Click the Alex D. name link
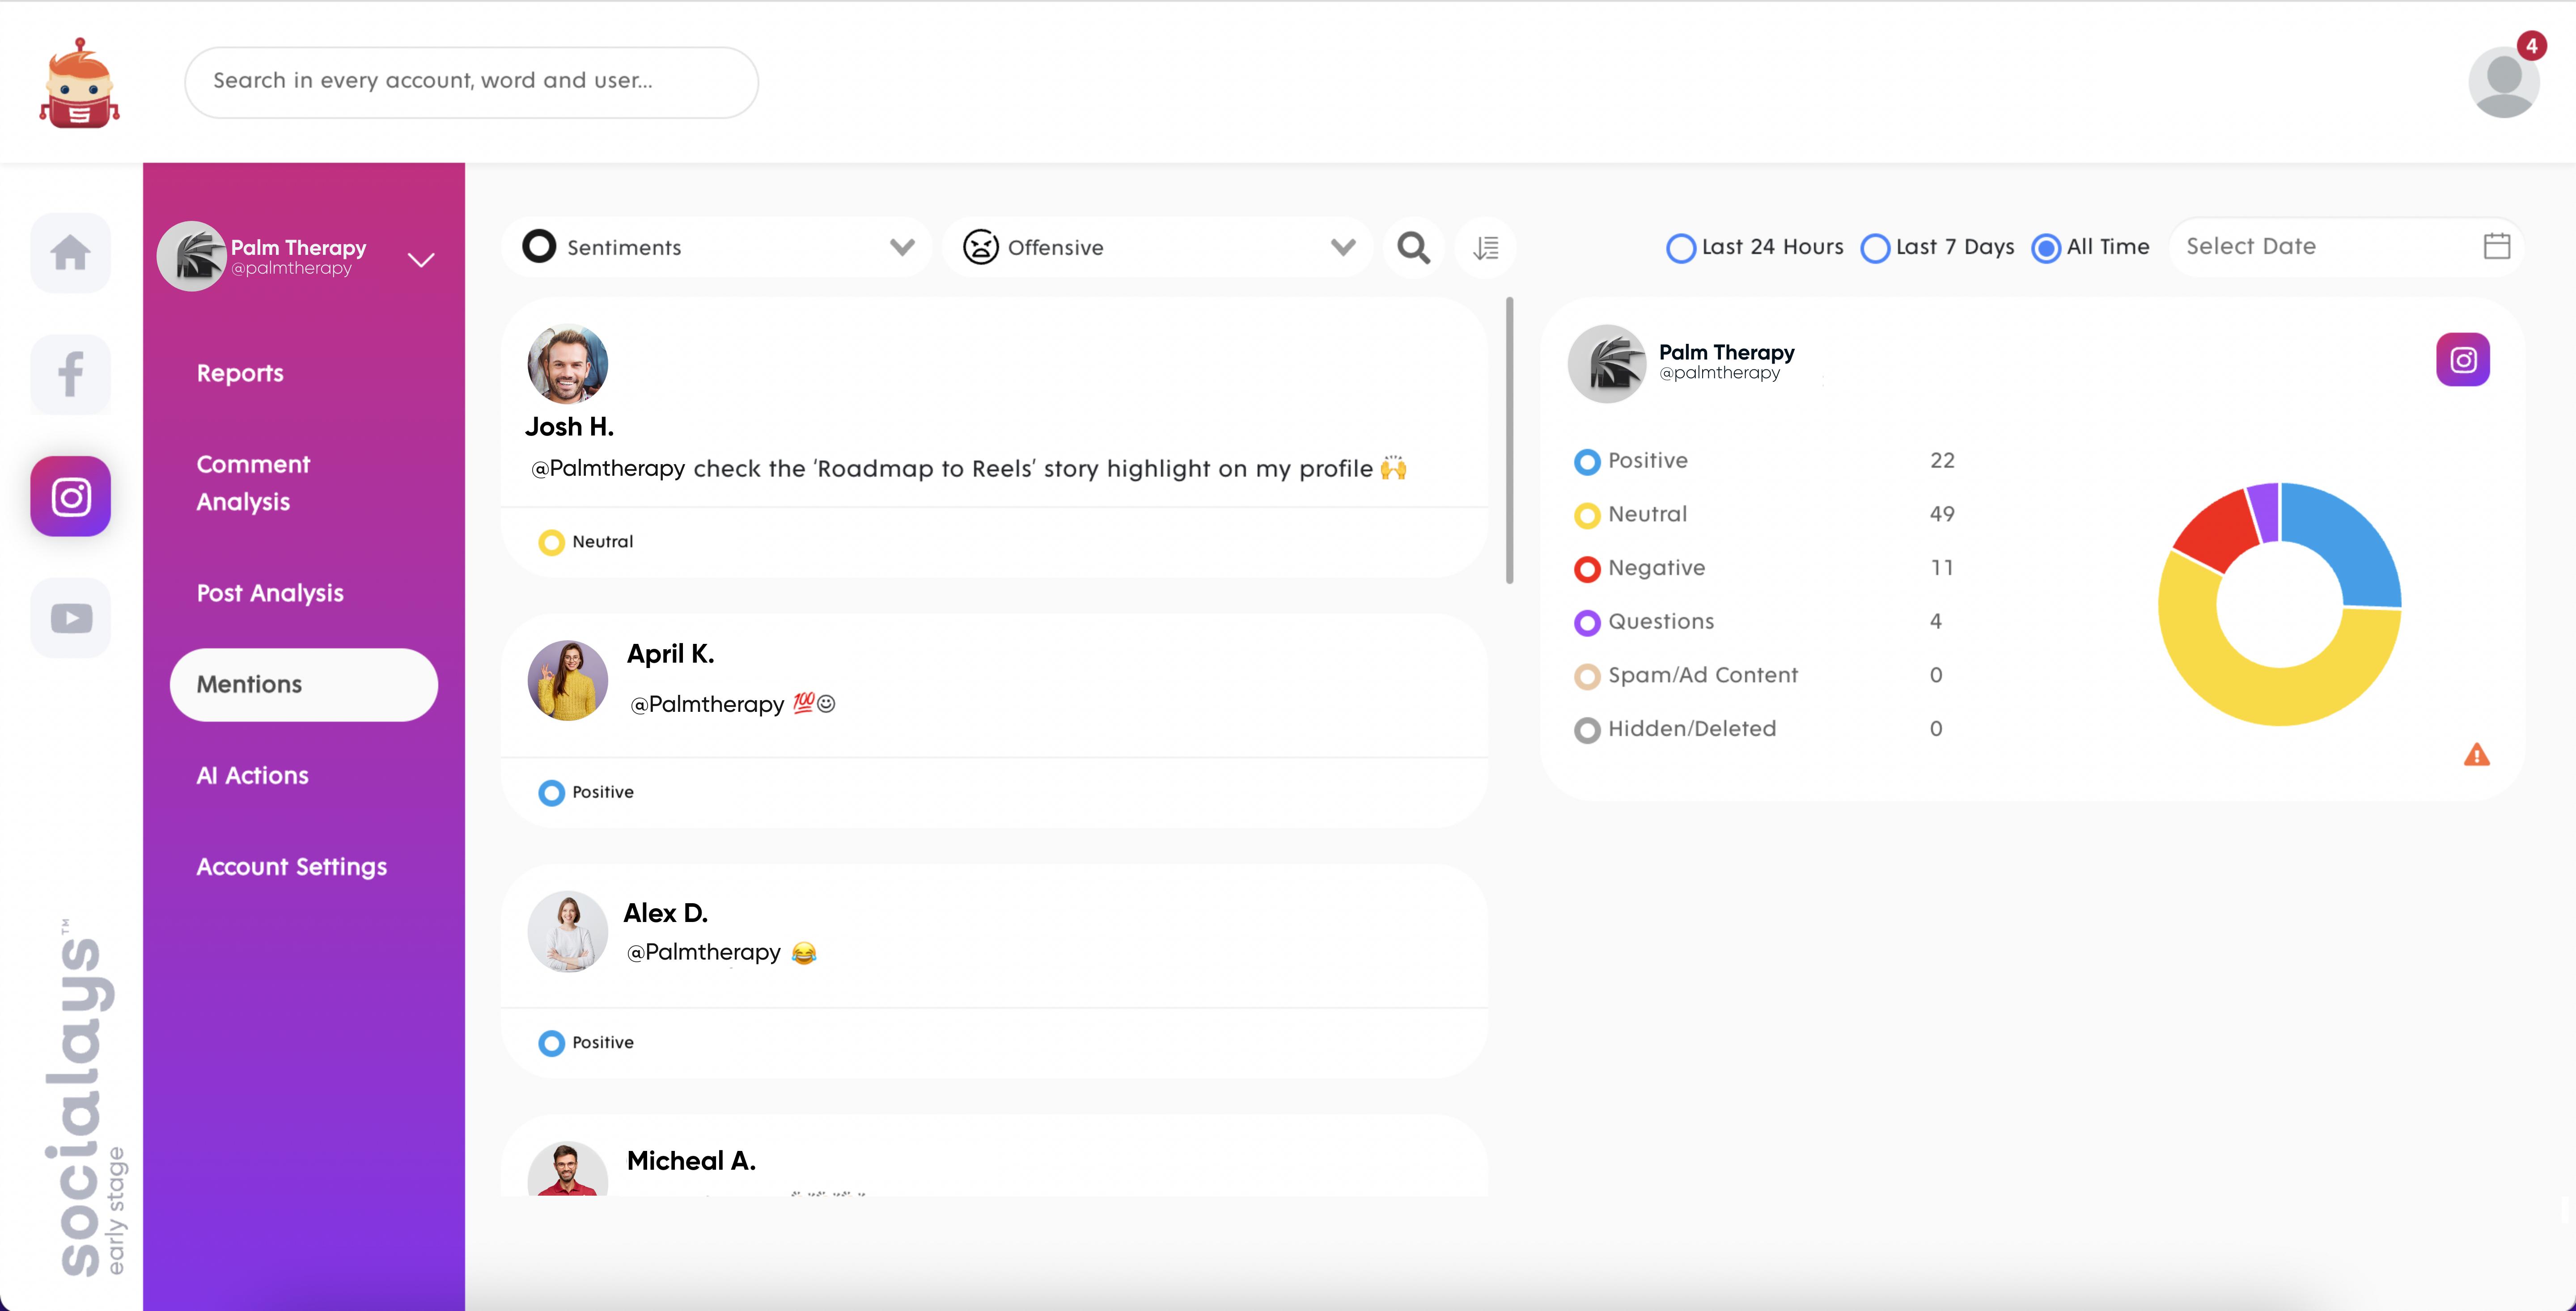The width and height of the screenshot is (2576, 1311). (x=665, y=913)
